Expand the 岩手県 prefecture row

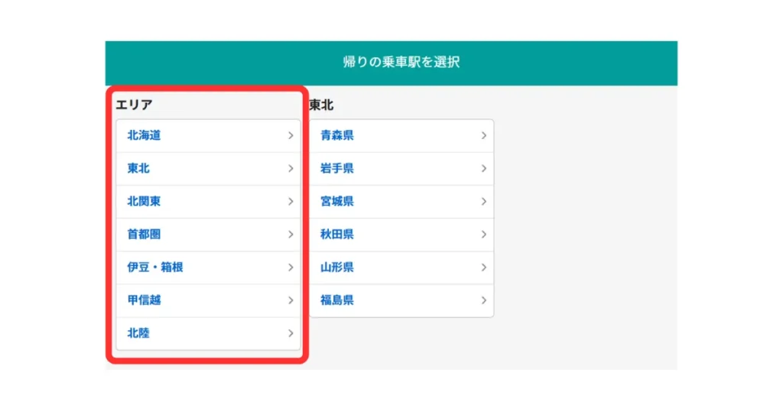(401, 169)
